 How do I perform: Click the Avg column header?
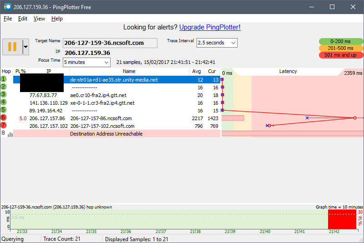click(x=197, y=71)
